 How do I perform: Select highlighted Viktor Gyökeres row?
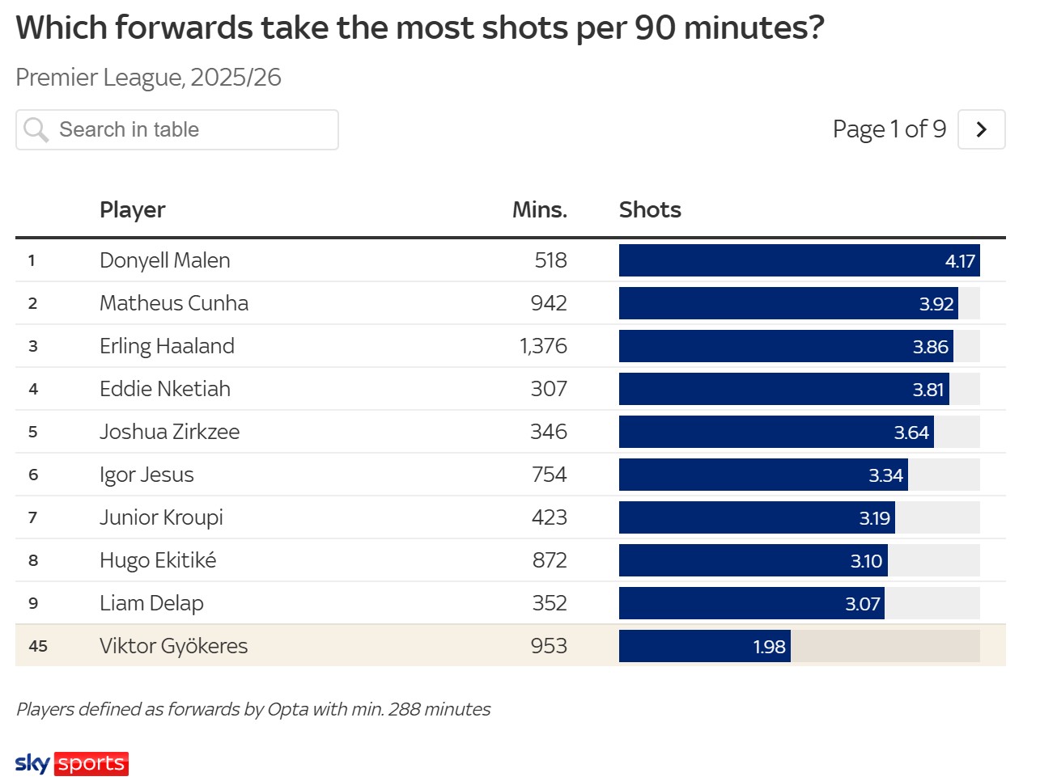tap(173, 646)
